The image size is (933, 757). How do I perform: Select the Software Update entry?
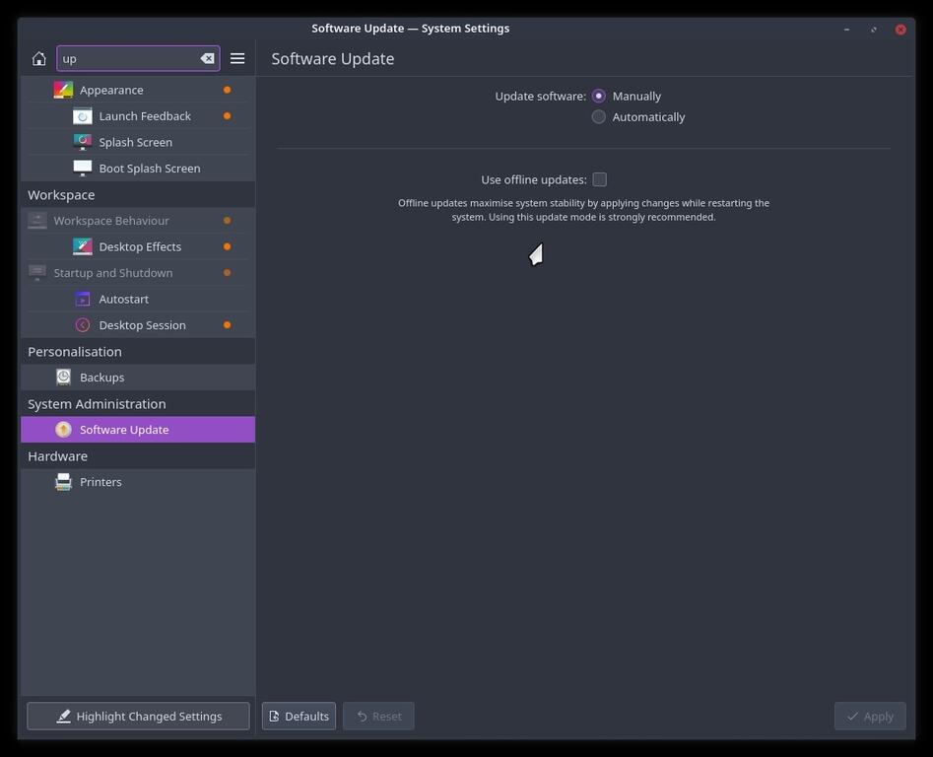(124, 430)
